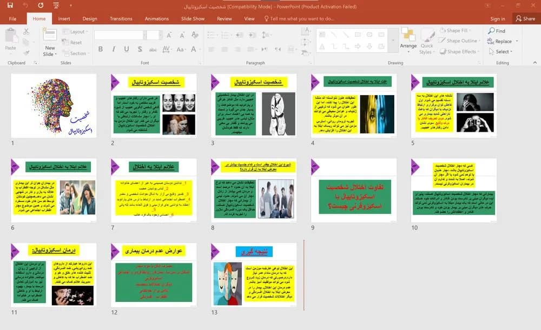Image resolution: width=541 pixels, height=330 pixels.
Task: Toggle Italic formatting
Action: pyautogui.click(x=114, y=49)
